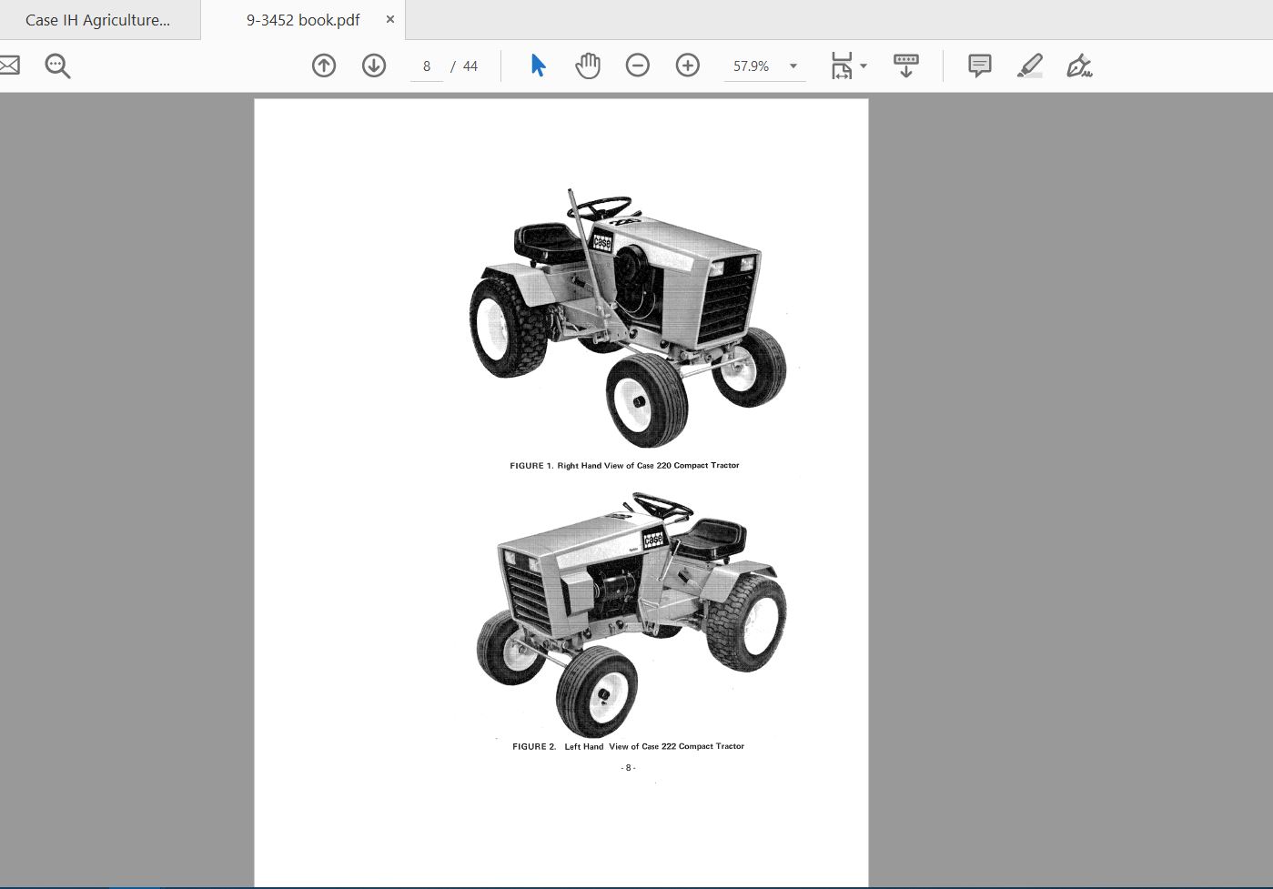Zoom in with the plus button
The image size is (1273, 889).
coord(688,66)
